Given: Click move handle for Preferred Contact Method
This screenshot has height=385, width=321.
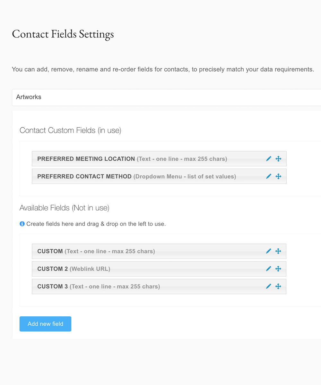Looking at the screenshot, I should pyautogui.click(x=278, y=176).
